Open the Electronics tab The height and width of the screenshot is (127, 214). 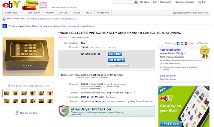pos(34,13)
